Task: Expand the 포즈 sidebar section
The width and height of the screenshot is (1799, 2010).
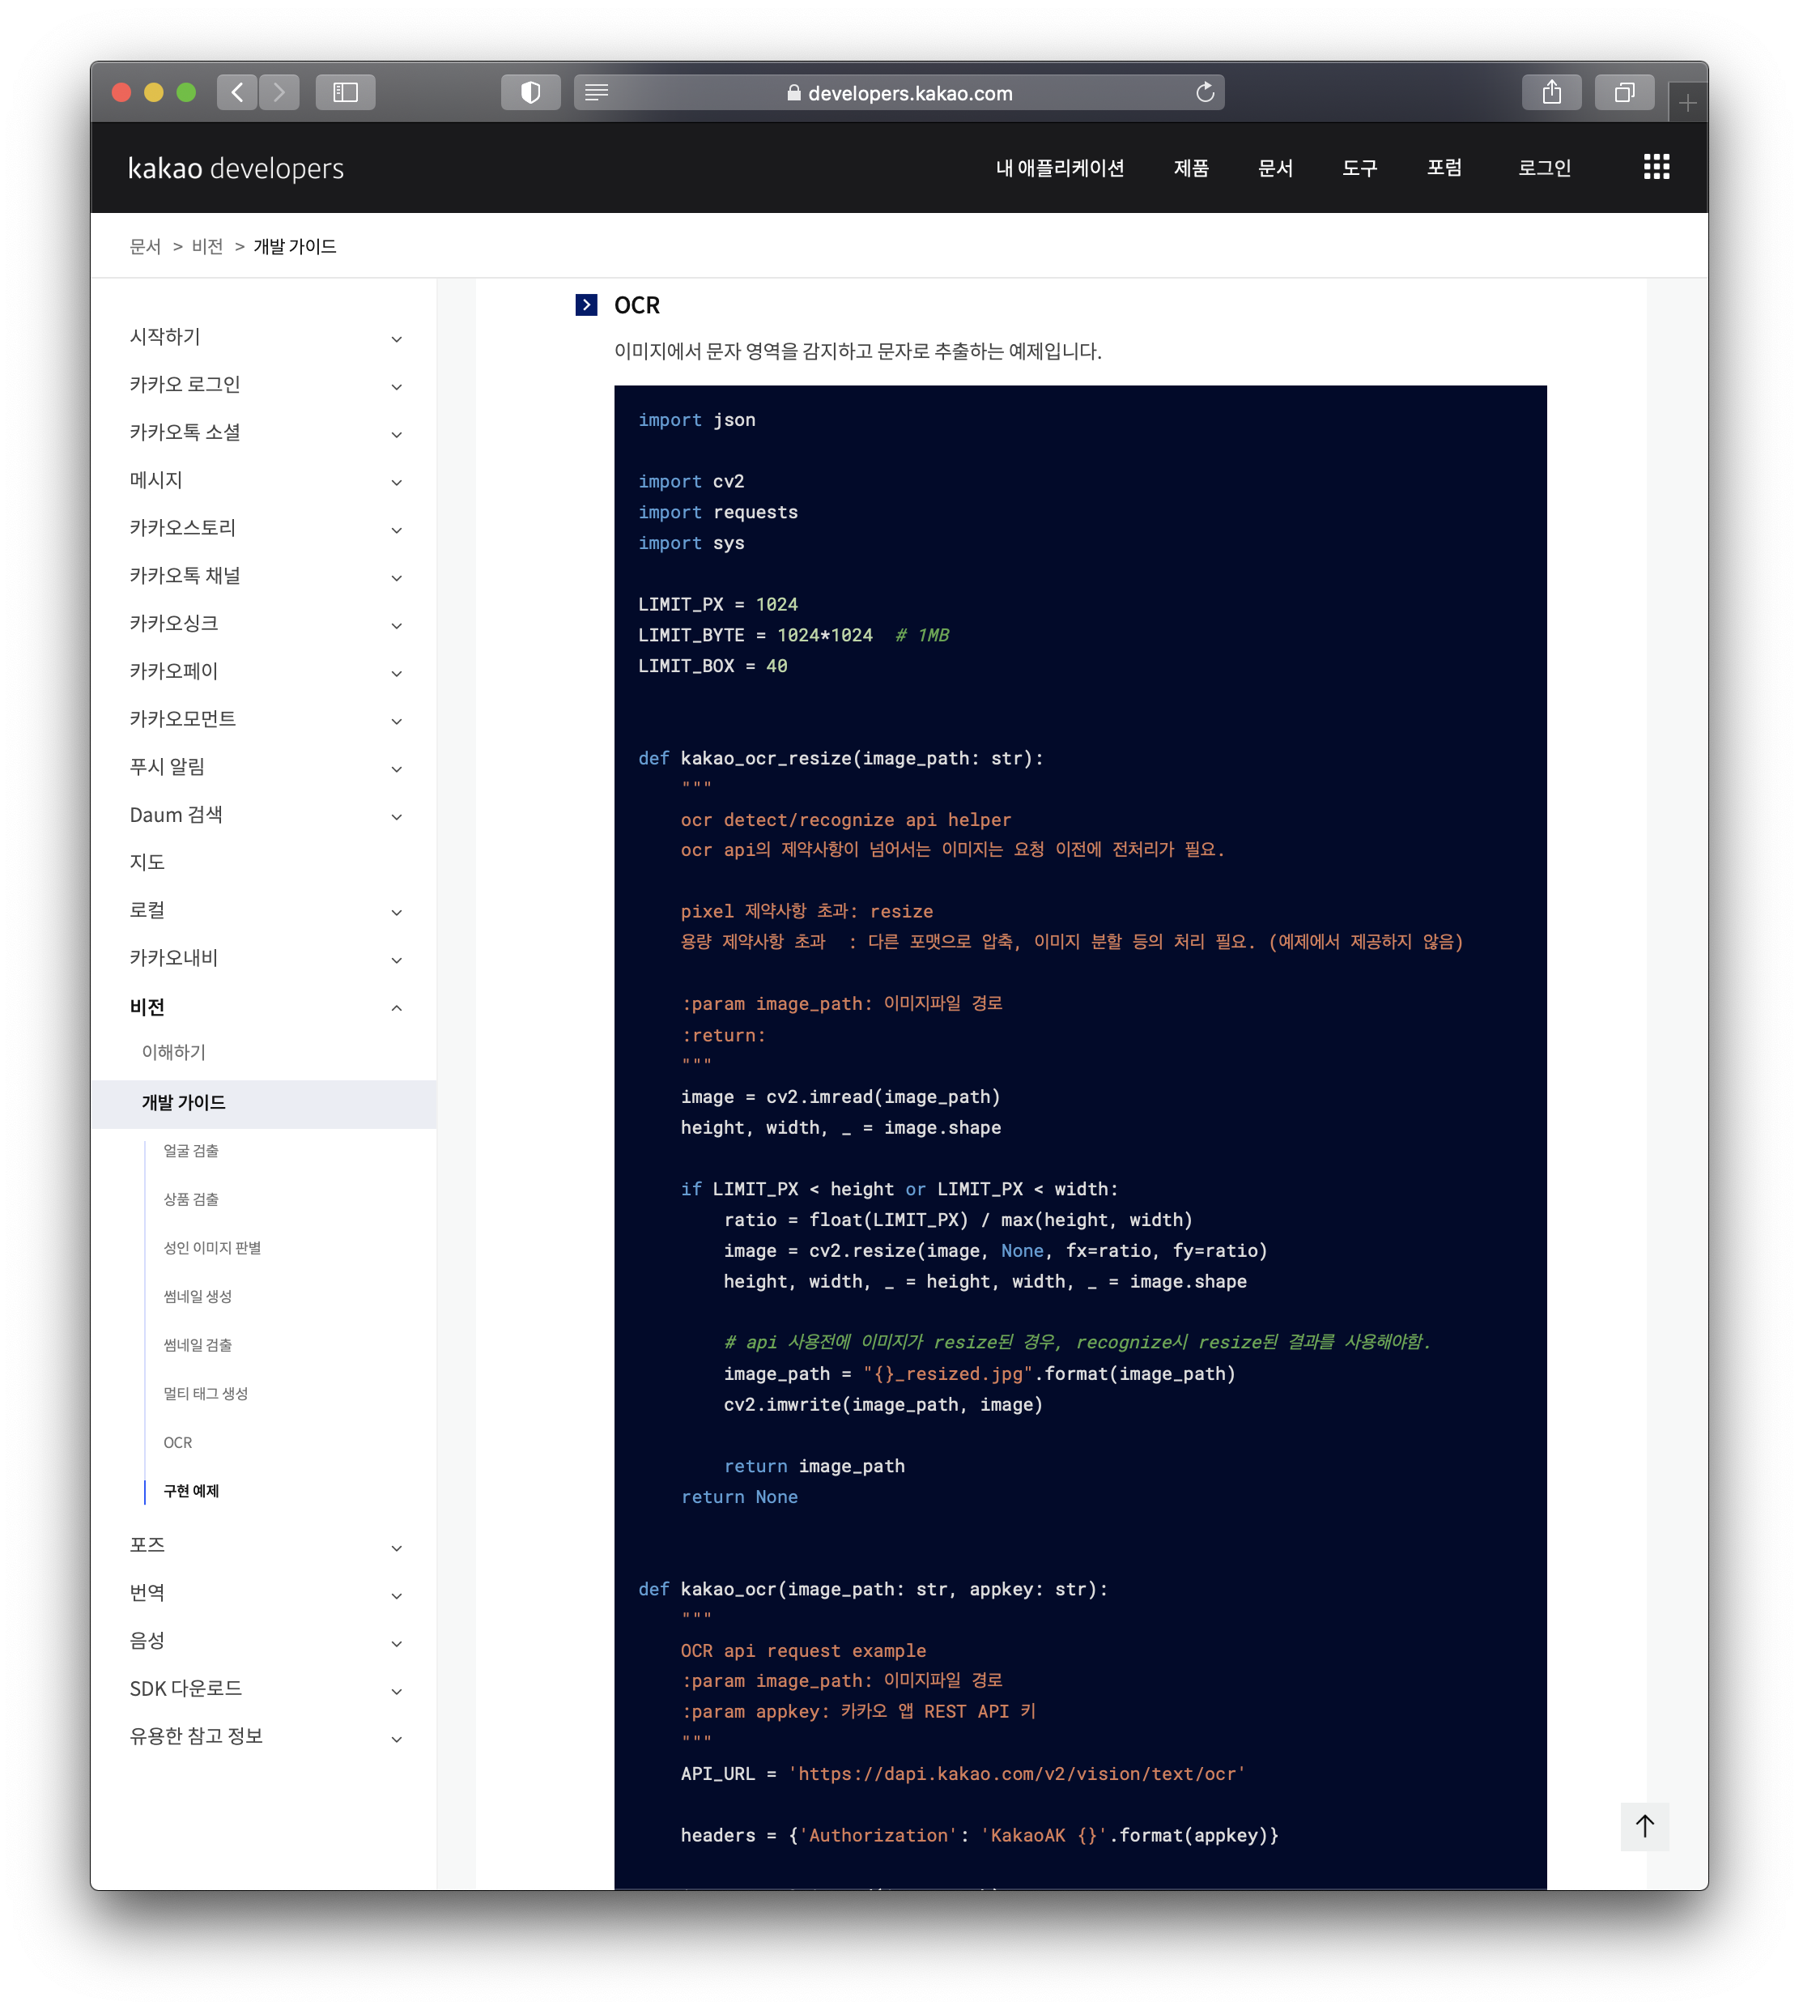Action: click(265, 1545)
